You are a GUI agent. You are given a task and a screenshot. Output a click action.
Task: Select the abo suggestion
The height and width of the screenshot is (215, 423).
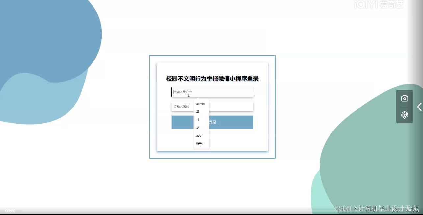pos(198,135)
